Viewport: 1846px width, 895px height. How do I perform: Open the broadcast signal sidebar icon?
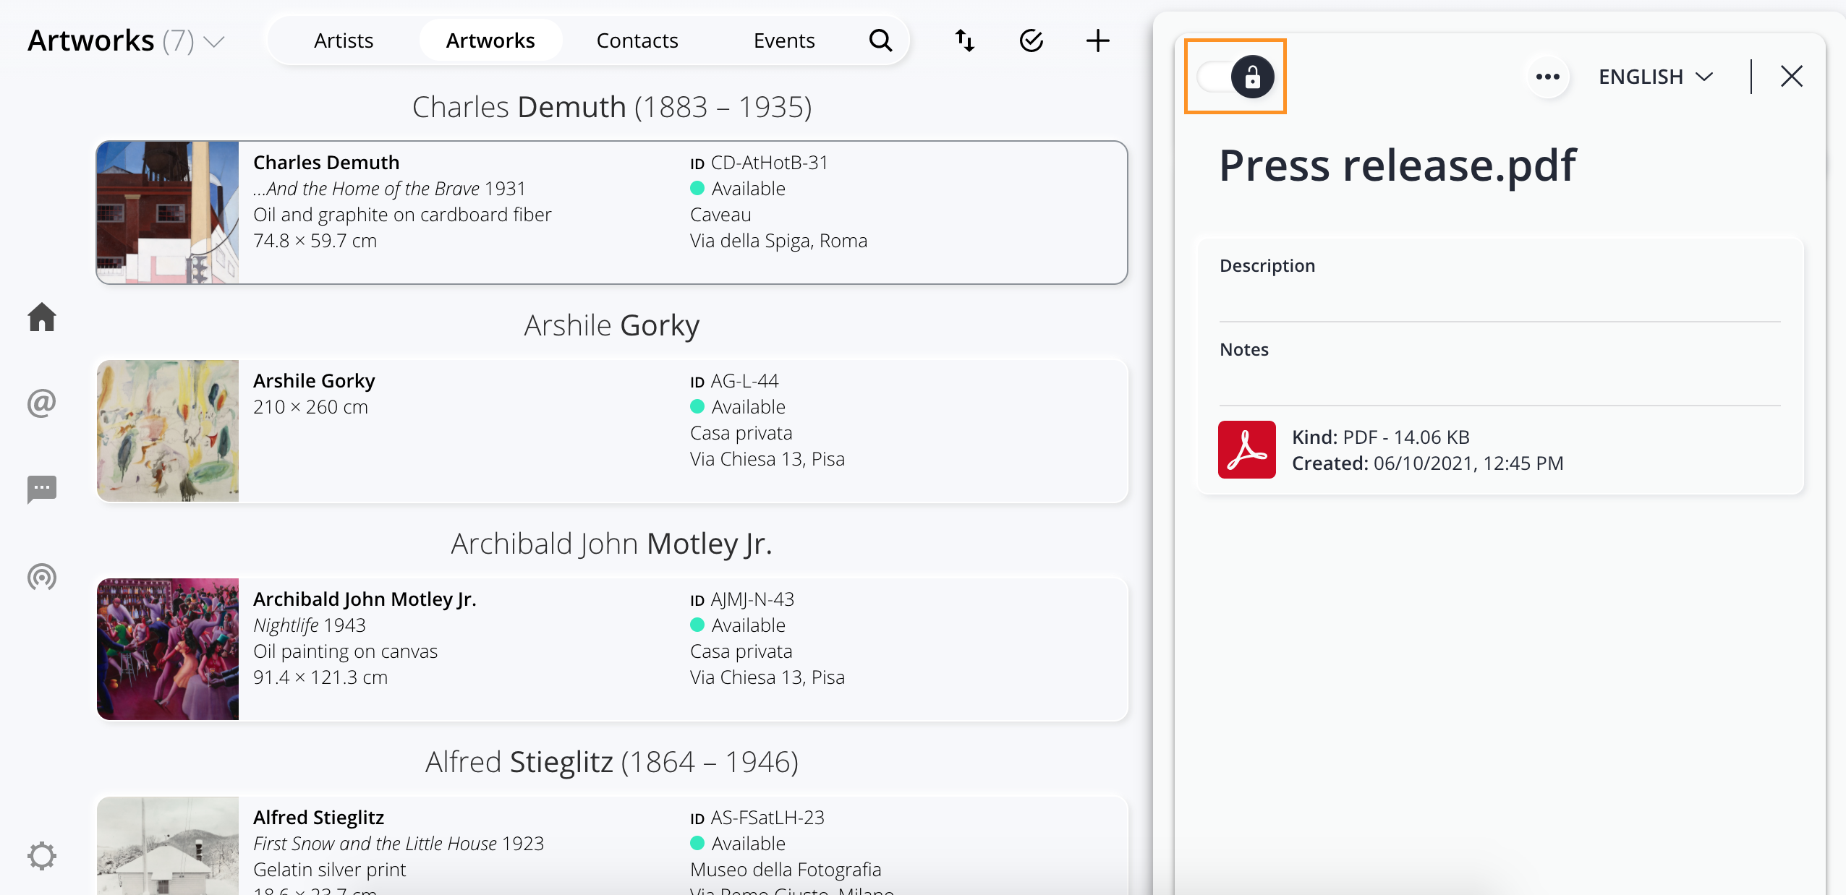pos(42,577)
